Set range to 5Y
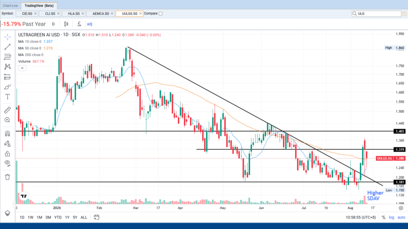This screenshot has width=408, height=229. (x=75, y=217)
